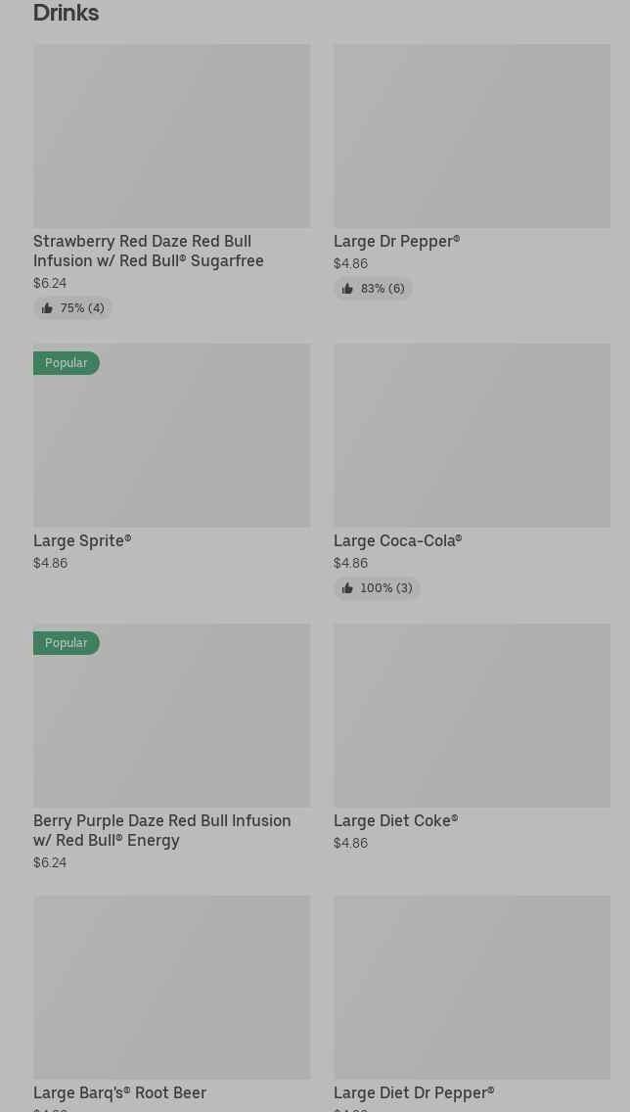Click the Large Sprite title text
Viewport: 630px width, 1112px height.
tap(82, 540)
